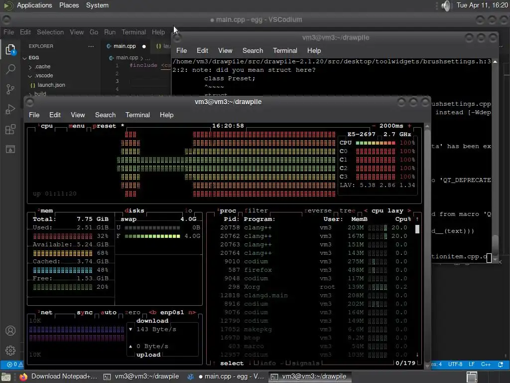Open Extensions view in VSCodium

point(10,129)
